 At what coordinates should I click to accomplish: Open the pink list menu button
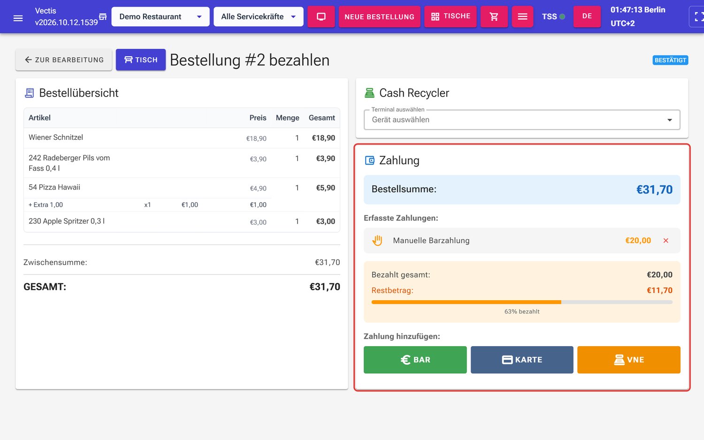(x=522, y=16)
